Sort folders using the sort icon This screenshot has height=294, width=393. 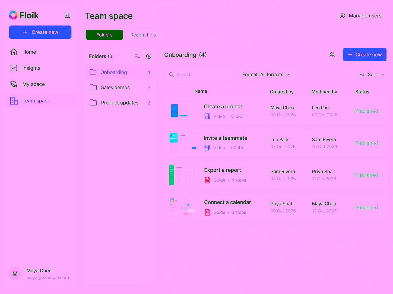click(137, 56)
